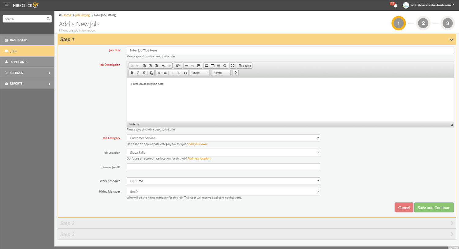Expand Settings in the sidebar
Image resolution: width=459 pixels, height=249 pixels.
point(27,73)
